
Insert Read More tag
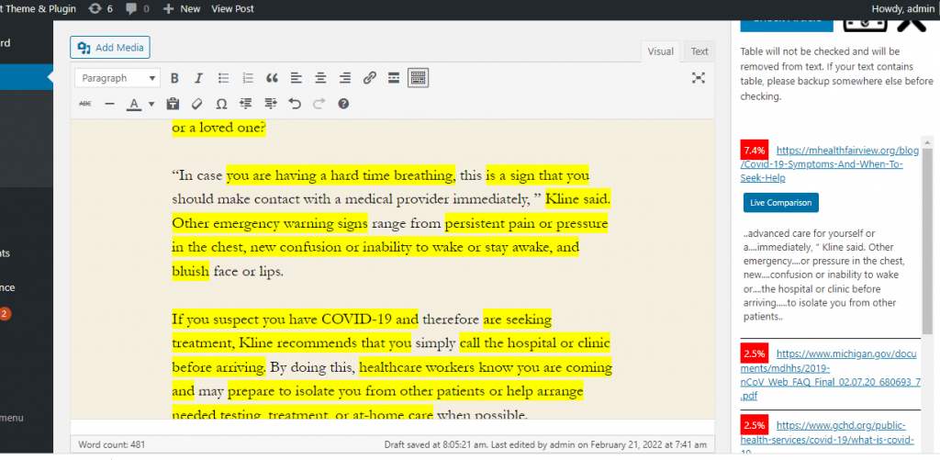click(394, 78)
